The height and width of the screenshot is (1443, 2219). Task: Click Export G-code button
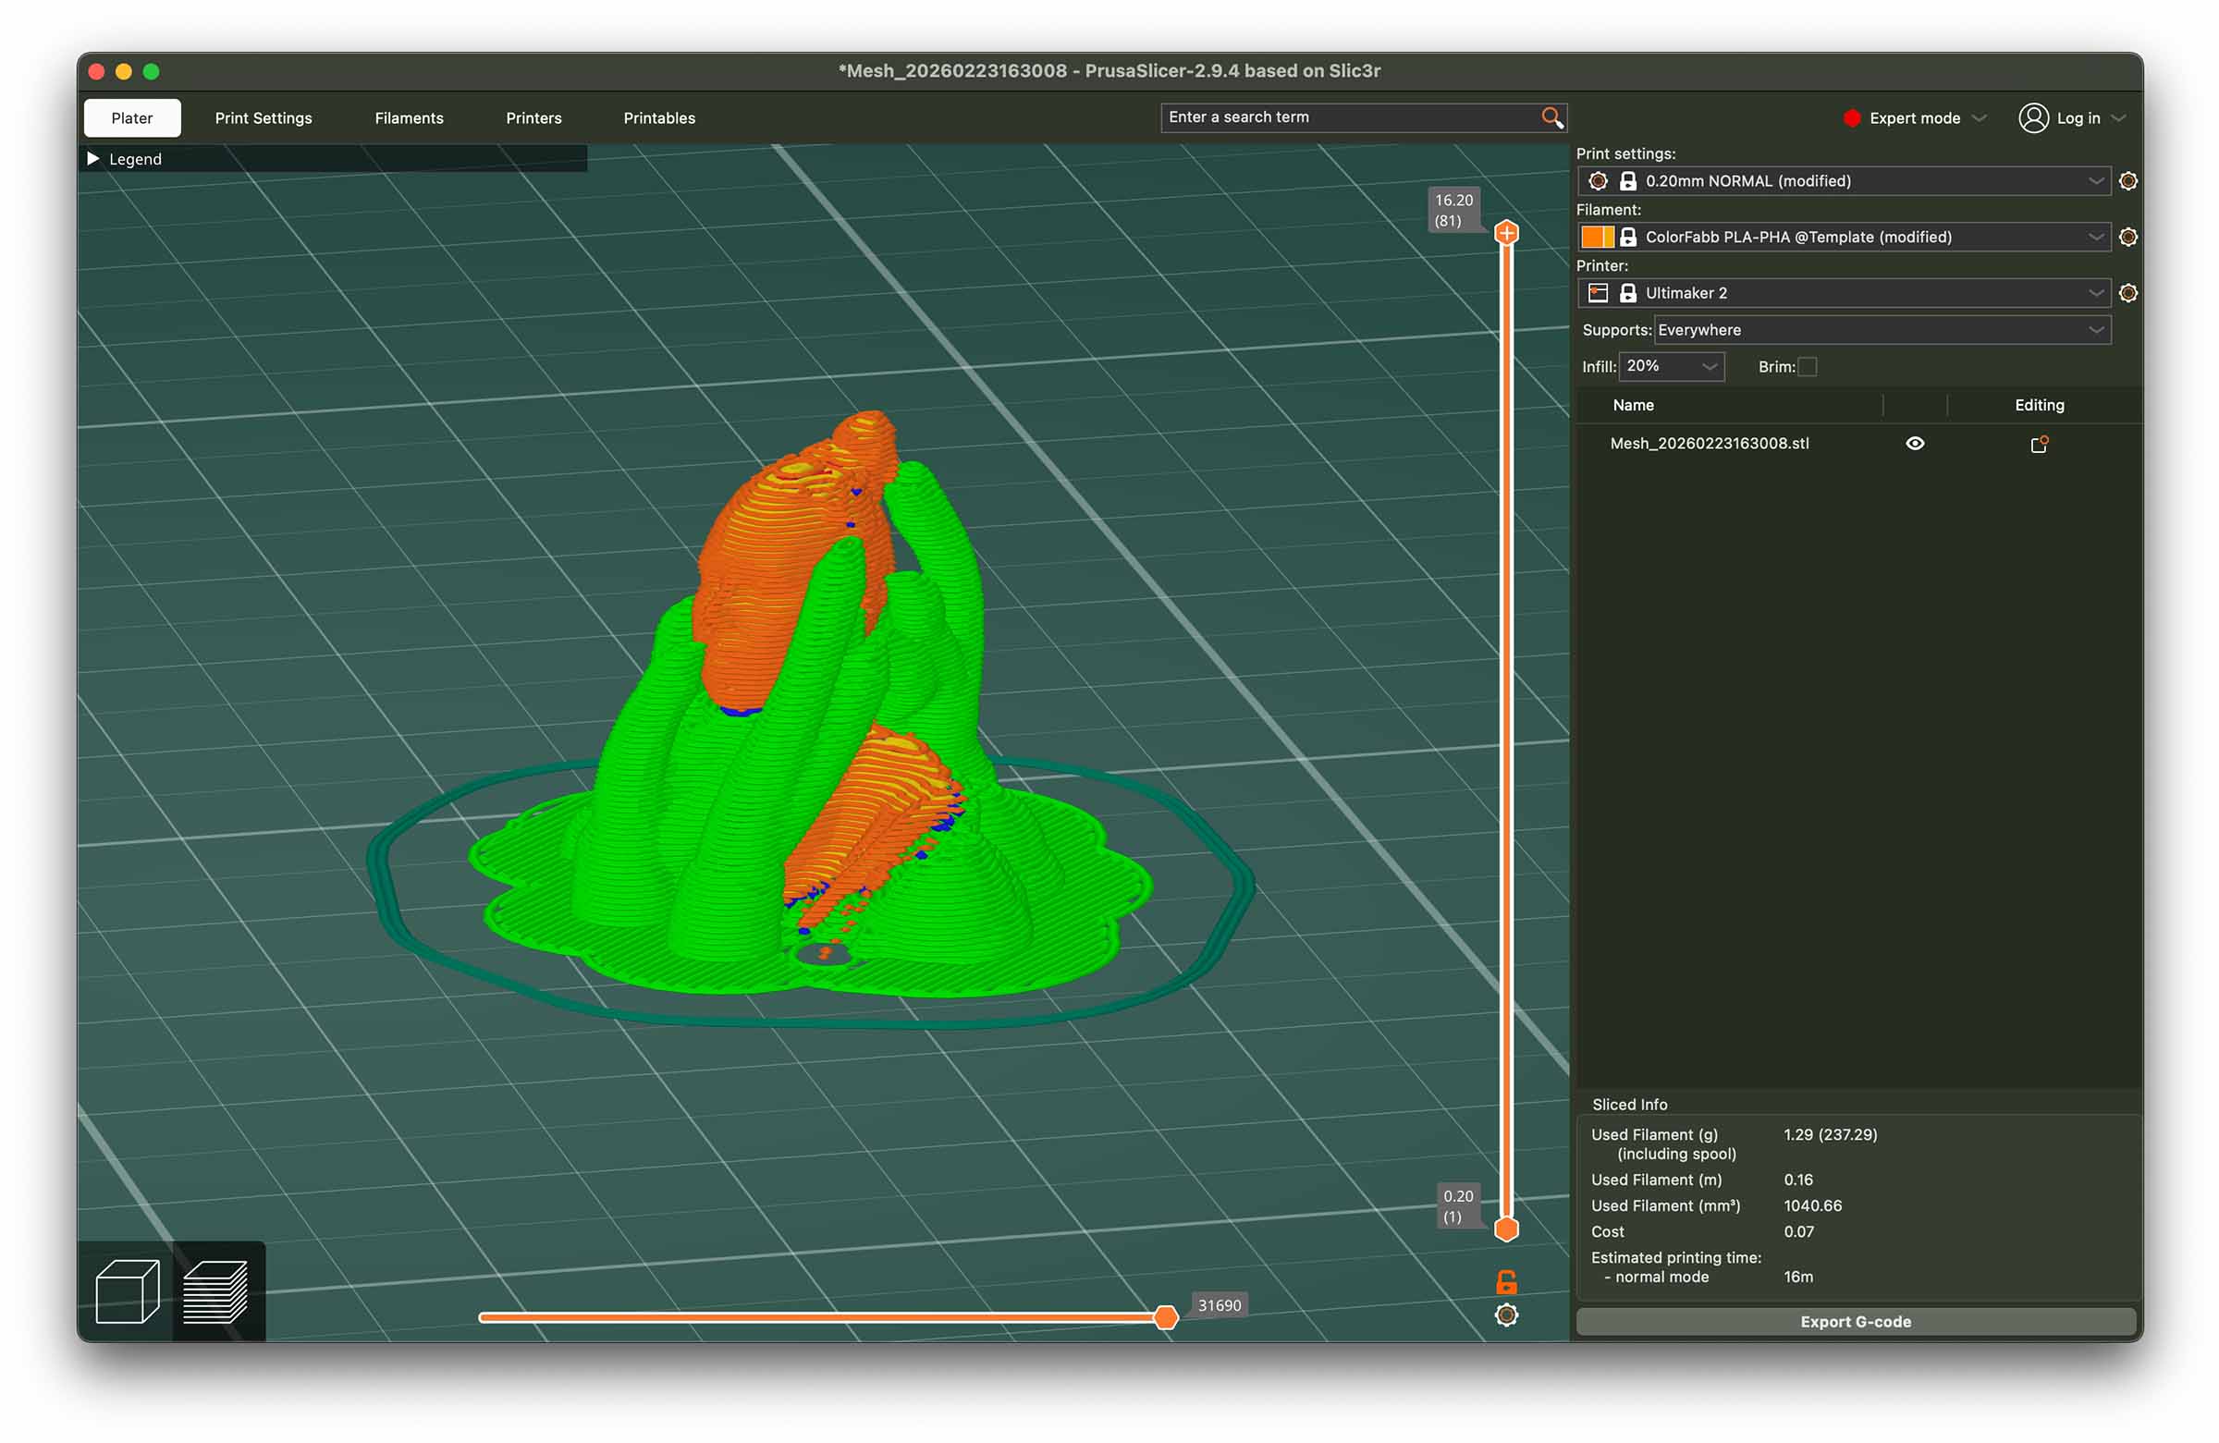(1855, 1321)
